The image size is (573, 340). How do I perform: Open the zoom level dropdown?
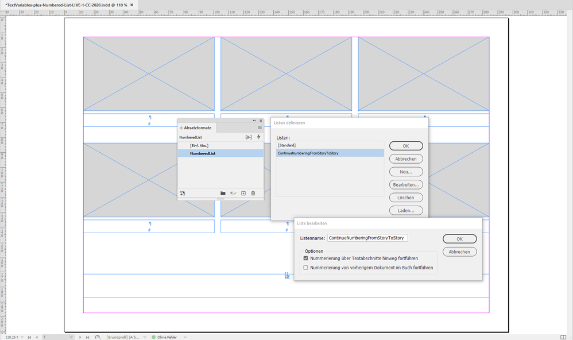pos(22,337)
